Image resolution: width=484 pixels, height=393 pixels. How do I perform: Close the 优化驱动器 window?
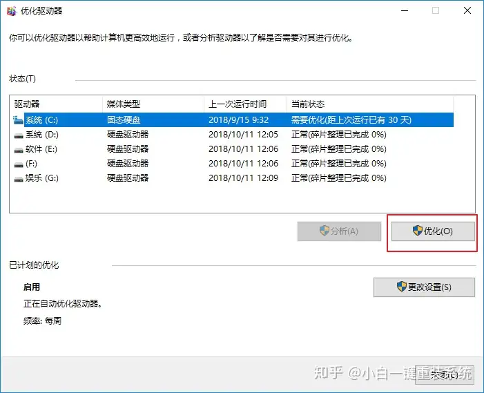pyautogui.click(x=467, y=11)
